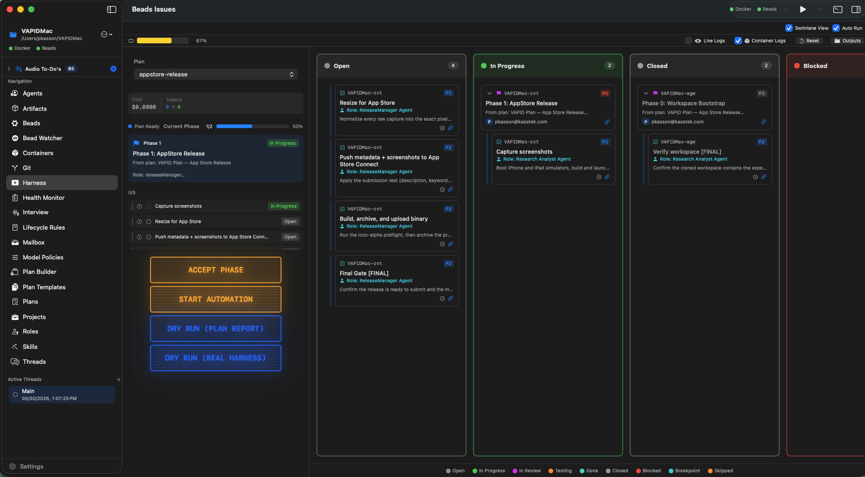Enable the Live Logs checkbox

[688, 41]
